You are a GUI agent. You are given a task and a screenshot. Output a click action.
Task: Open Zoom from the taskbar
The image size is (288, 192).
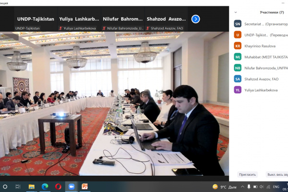[x=72, y=186]
